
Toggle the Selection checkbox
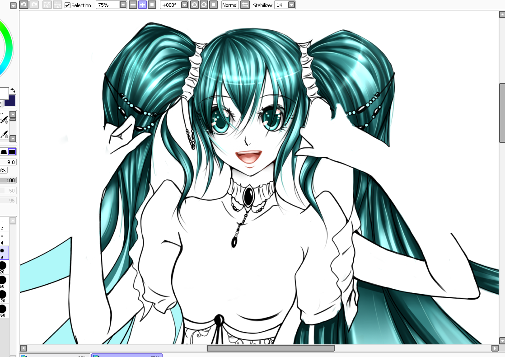click(x=68, y=5)
